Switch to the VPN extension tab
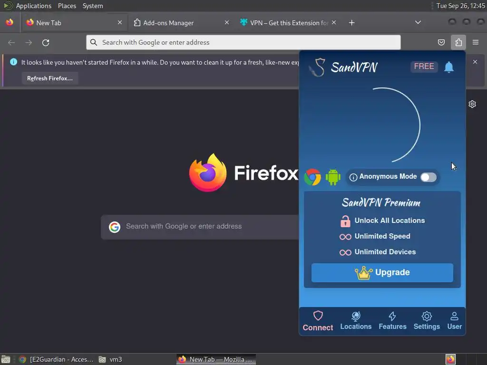This screenshot has height=365, width=487. pyautogui.click(x=288, y=23)
